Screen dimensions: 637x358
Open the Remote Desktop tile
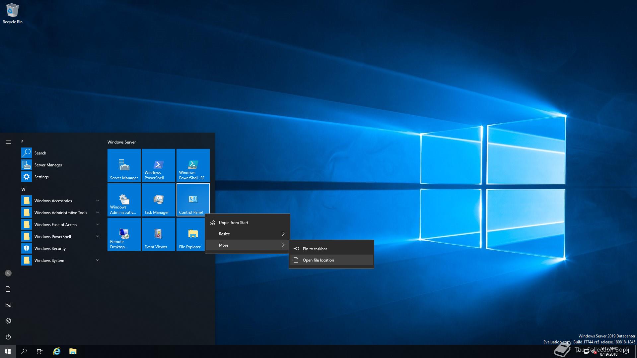tap(124, 234)
